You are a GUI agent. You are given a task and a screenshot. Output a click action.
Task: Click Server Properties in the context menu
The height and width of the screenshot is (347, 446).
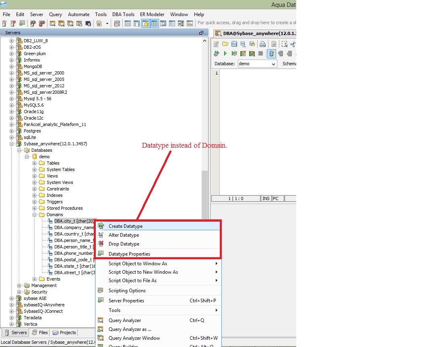tap(158, 301)
